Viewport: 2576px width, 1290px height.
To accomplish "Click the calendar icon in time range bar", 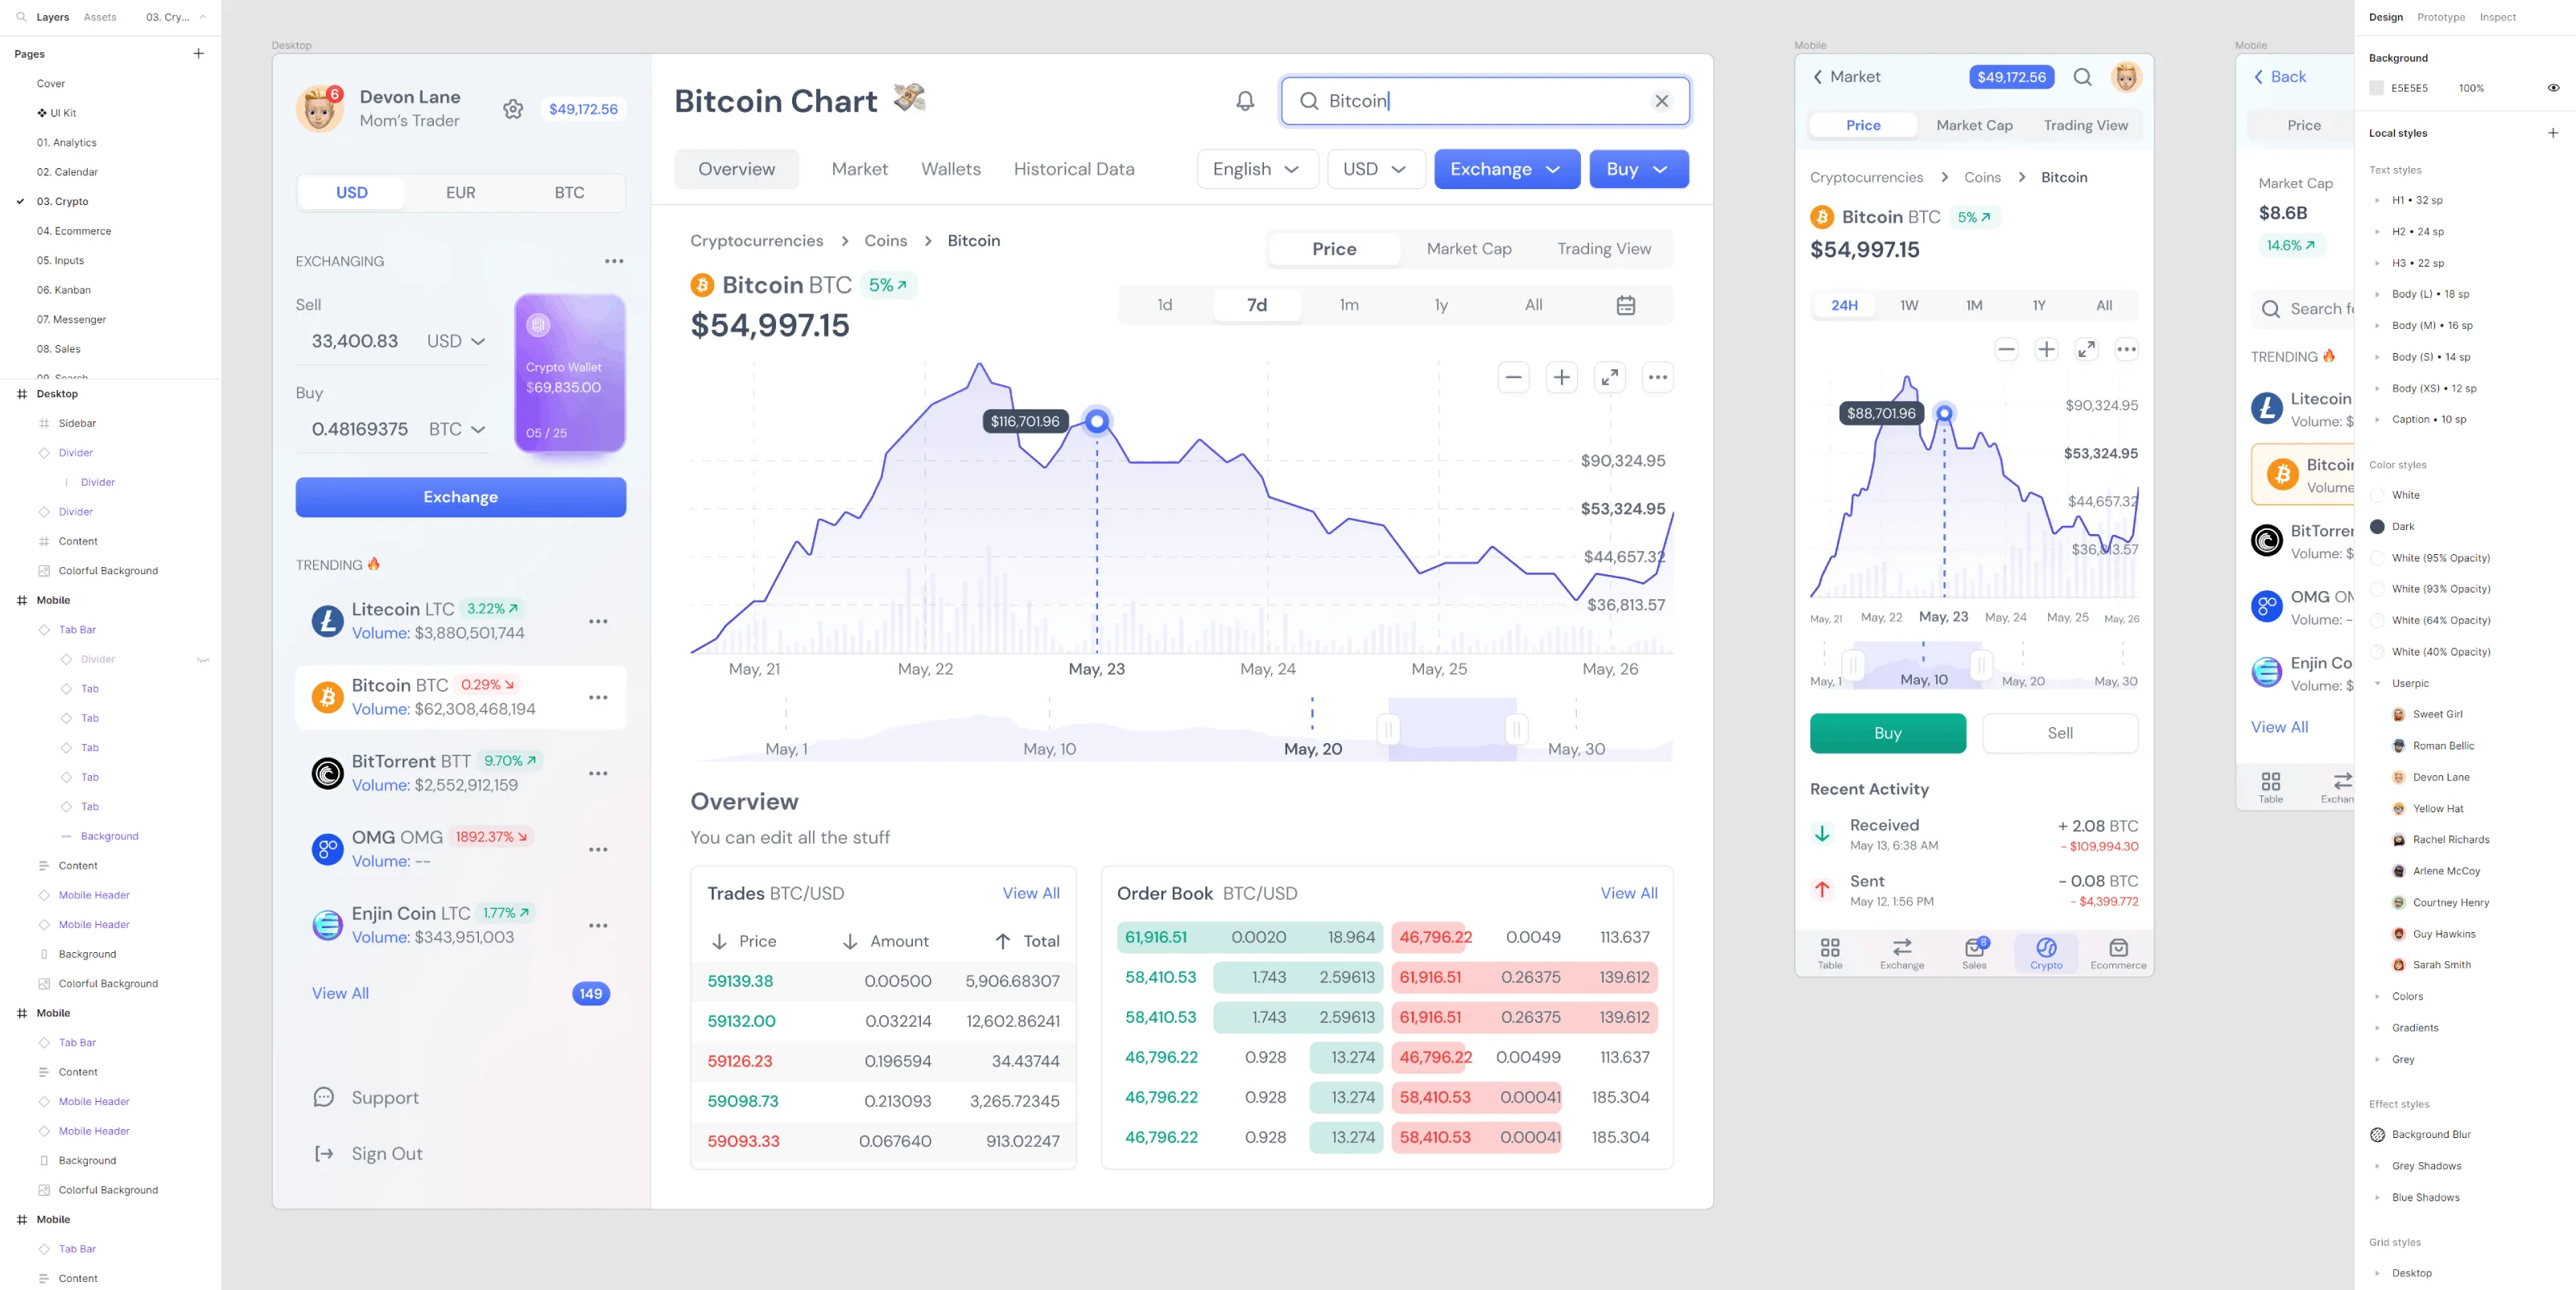I will tap(1626, 305).
